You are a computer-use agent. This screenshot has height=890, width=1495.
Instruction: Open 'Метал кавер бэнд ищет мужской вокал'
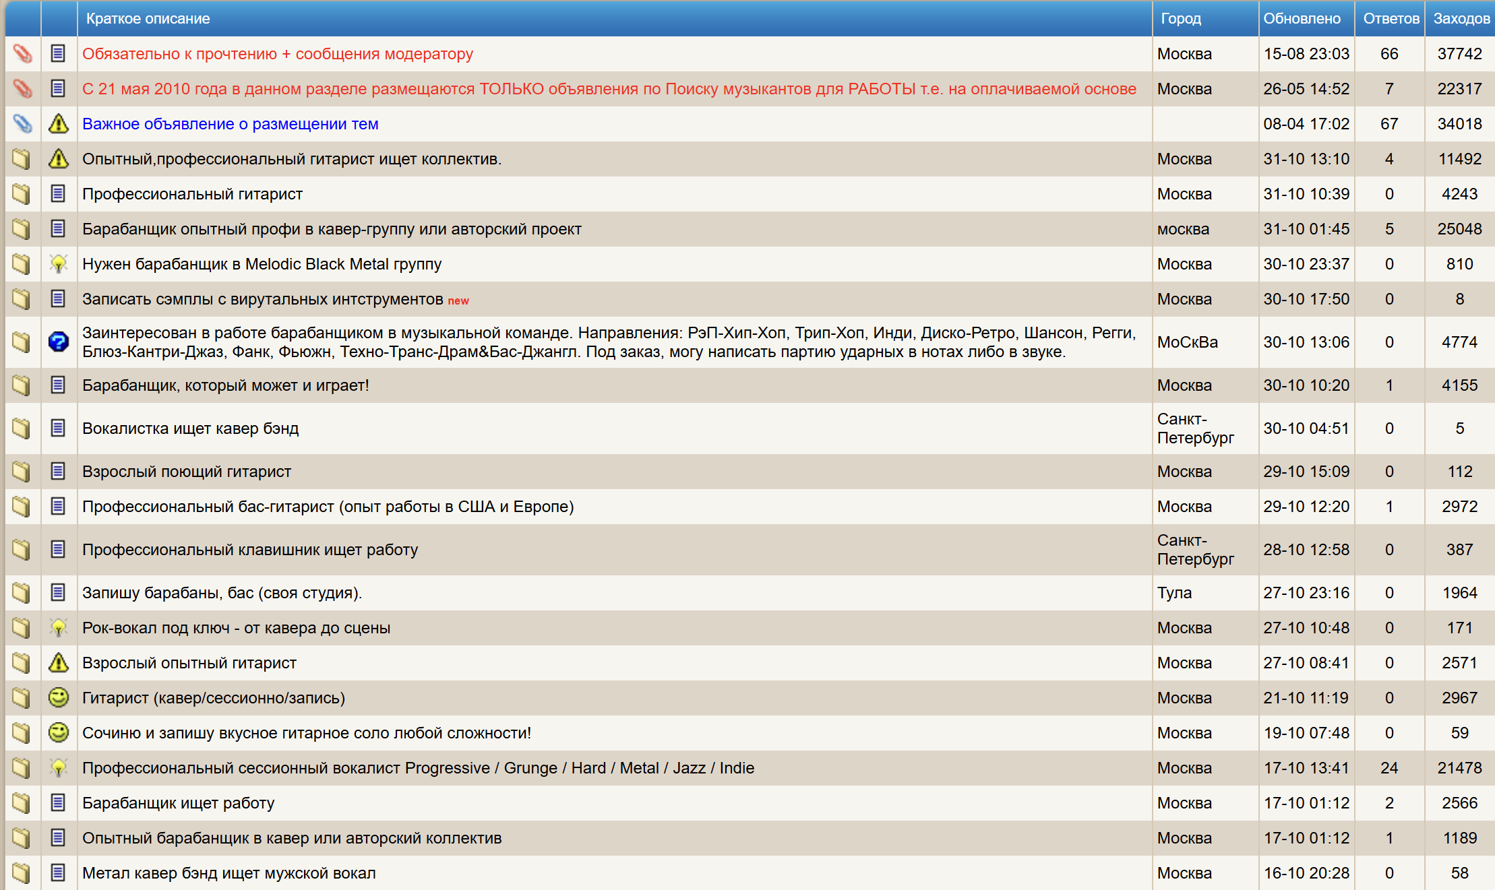pyautogui.click(x=228, y=873)
